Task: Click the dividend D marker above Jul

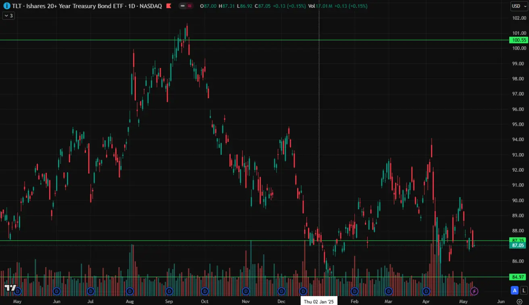Action: coord(90,291)
